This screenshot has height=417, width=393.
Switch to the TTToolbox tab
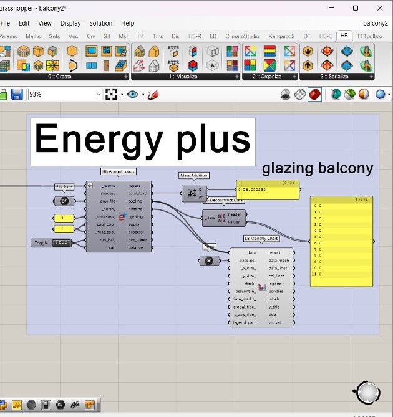tap(369, 36)
